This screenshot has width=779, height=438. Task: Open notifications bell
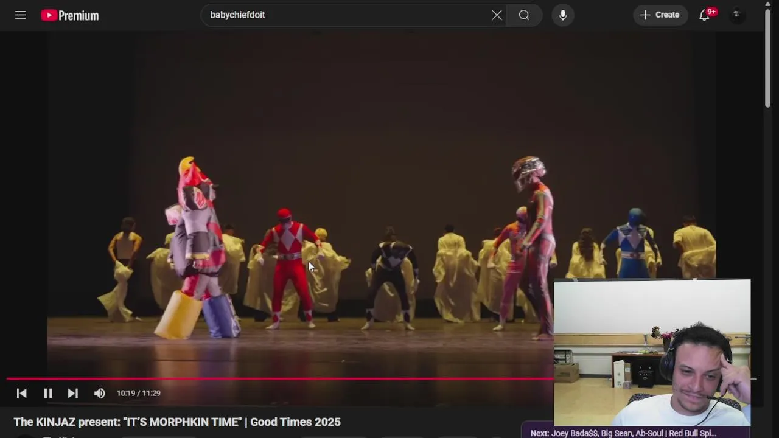pyautogui.click(x=705, y=15)
